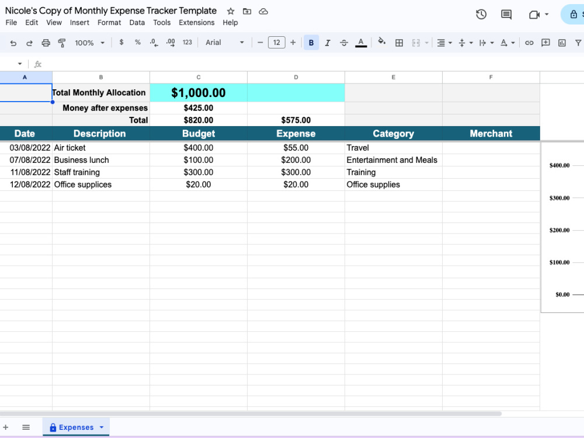Open the File menu

pos(11,23)
